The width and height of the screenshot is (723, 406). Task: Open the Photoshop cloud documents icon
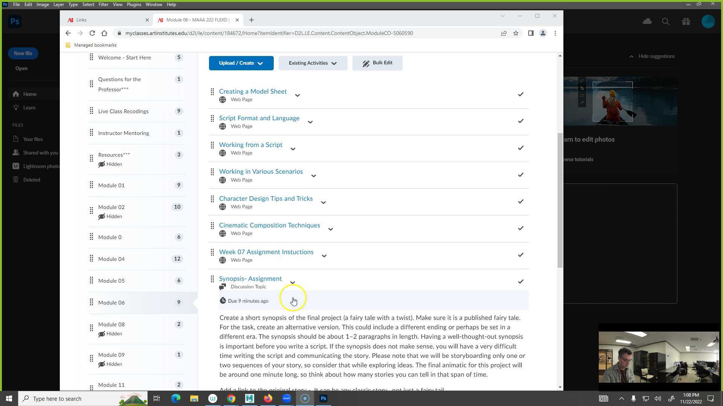click(x=647, y=21)
